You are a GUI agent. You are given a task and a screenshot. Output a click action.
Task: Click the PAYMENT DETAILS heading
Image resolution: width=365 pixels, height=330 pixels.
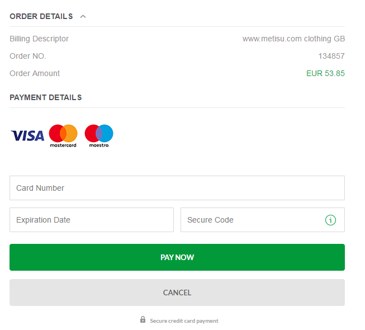tap(46, 97)
